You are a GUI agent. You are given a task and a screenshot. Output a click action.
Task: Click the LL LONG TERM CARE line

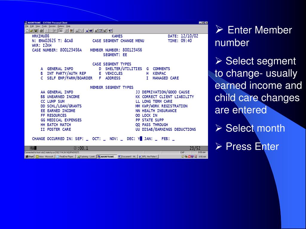pyautogui.click(x=154, y=101)
